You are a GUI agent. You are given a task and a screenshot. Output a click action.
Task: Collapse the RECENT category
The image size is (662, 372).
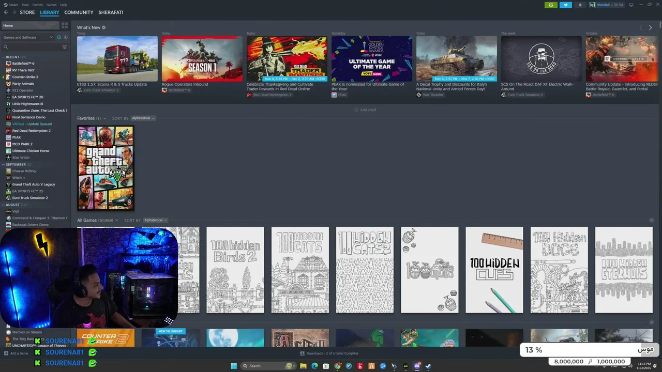point(4,57)
